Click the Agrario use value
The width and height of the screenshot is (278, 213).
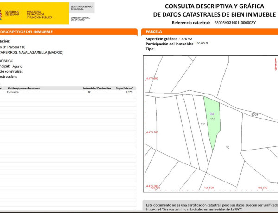pos(17,67)
